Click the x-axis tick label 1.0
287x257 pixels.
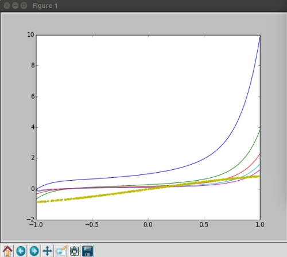tap(260, 224)
